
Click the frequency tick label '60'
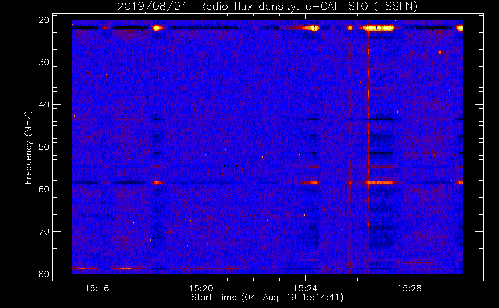coord(44,189)
